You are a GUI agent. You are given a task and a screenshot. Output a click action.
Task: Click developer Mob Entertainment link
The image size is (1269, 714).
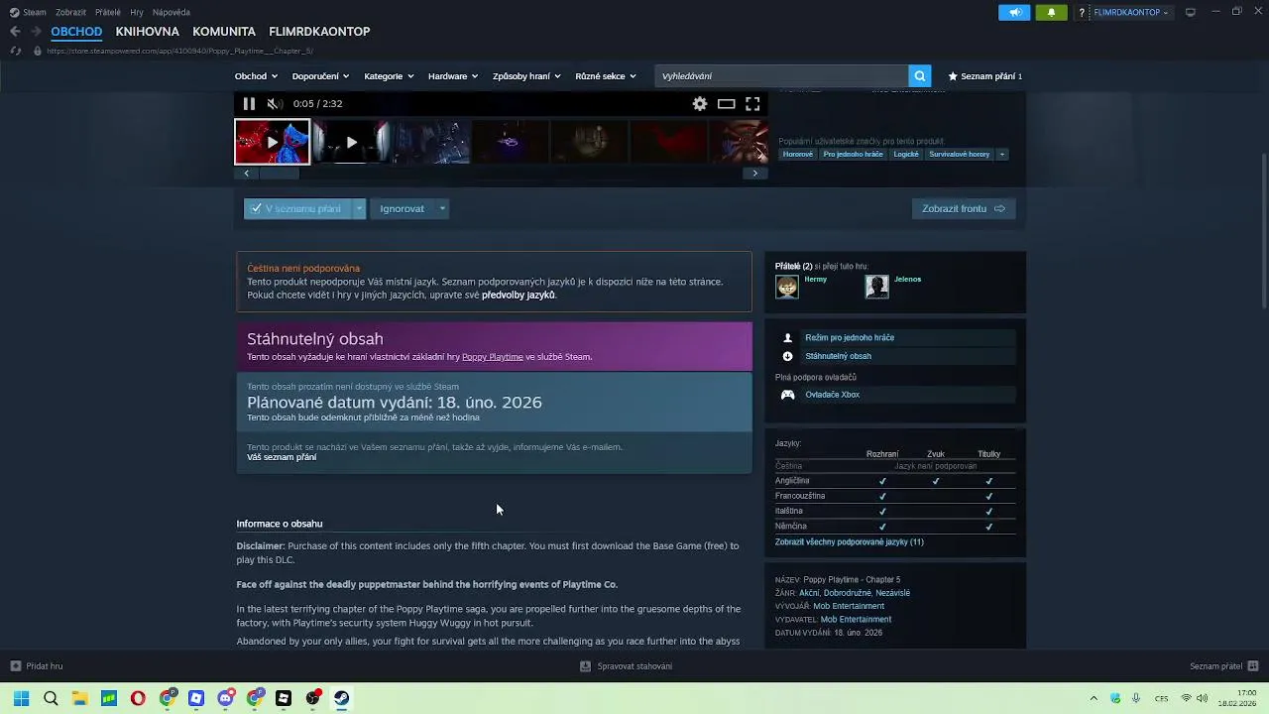(849, 606)
